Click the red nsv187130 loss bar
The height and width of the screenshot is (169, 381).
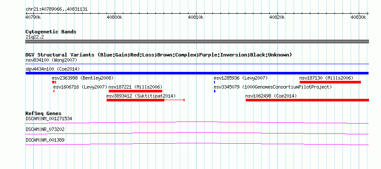(x=330, y=82)
